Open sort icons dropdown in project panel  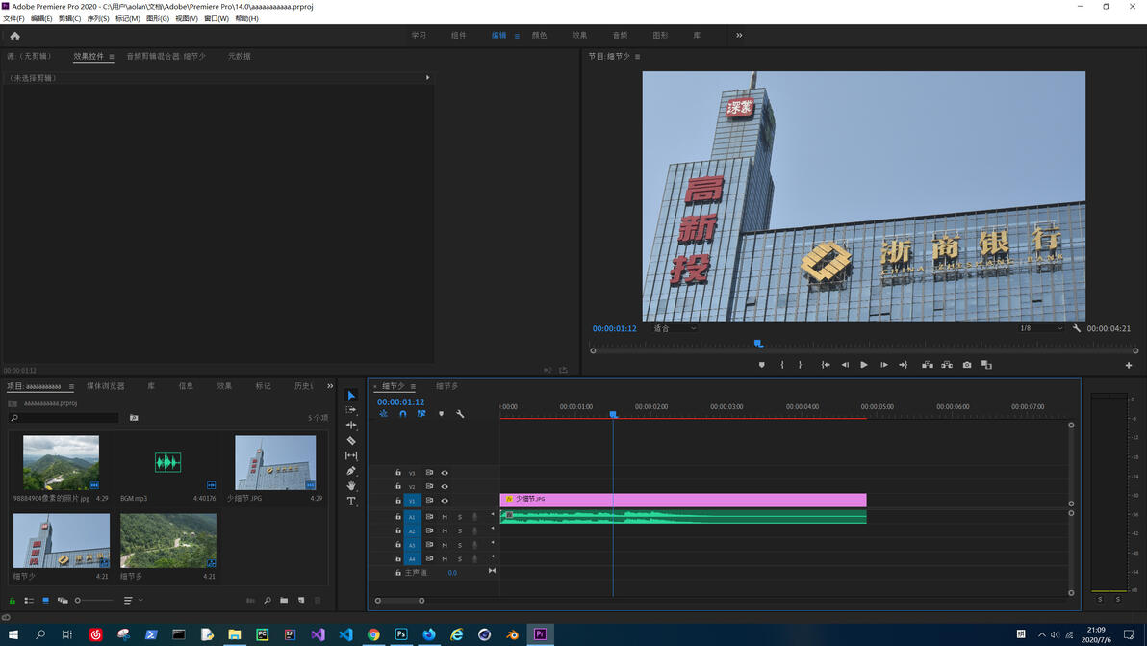[x=133, y=600]
